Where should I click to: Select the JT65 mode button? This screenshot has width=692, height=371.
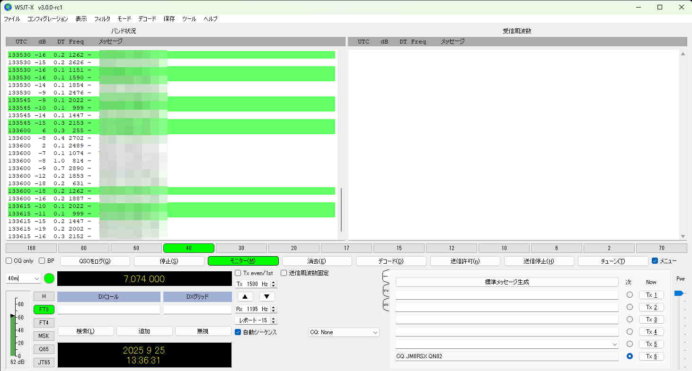click(x=44, y=362)
